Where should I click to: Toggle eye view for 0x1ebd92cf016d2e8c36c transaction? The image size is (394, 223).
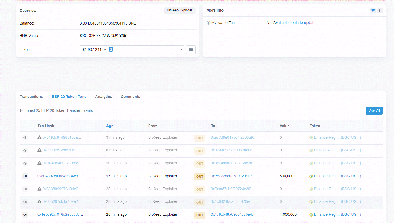pos(25,215)
